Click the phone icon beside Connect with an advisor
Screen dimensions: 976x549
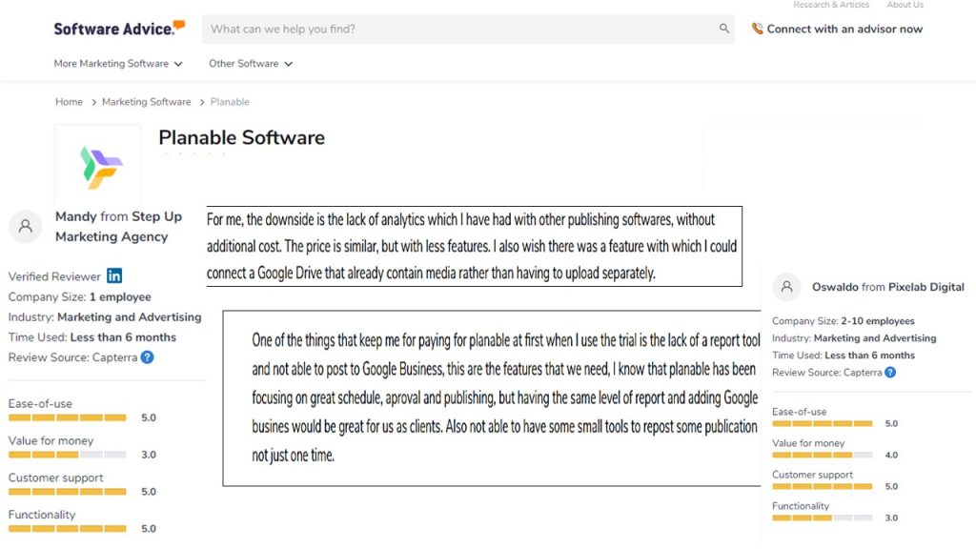click(757, 29)
